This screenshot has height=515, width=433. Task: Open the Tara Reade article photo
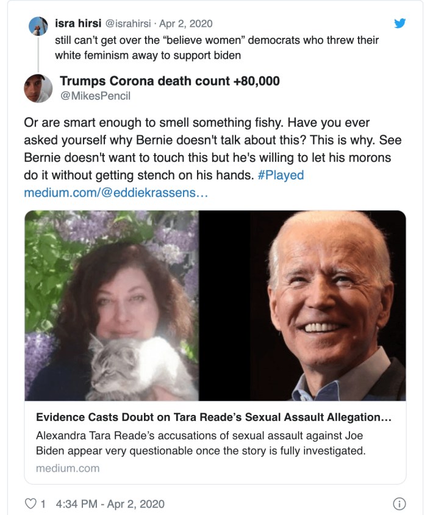pyautogui.click(x=112, y=305)
